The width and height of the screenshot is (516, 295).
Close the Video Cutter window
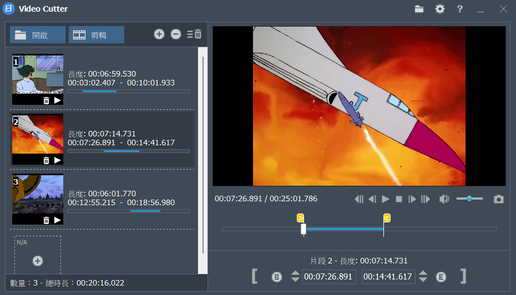click(x=503, y=9)
